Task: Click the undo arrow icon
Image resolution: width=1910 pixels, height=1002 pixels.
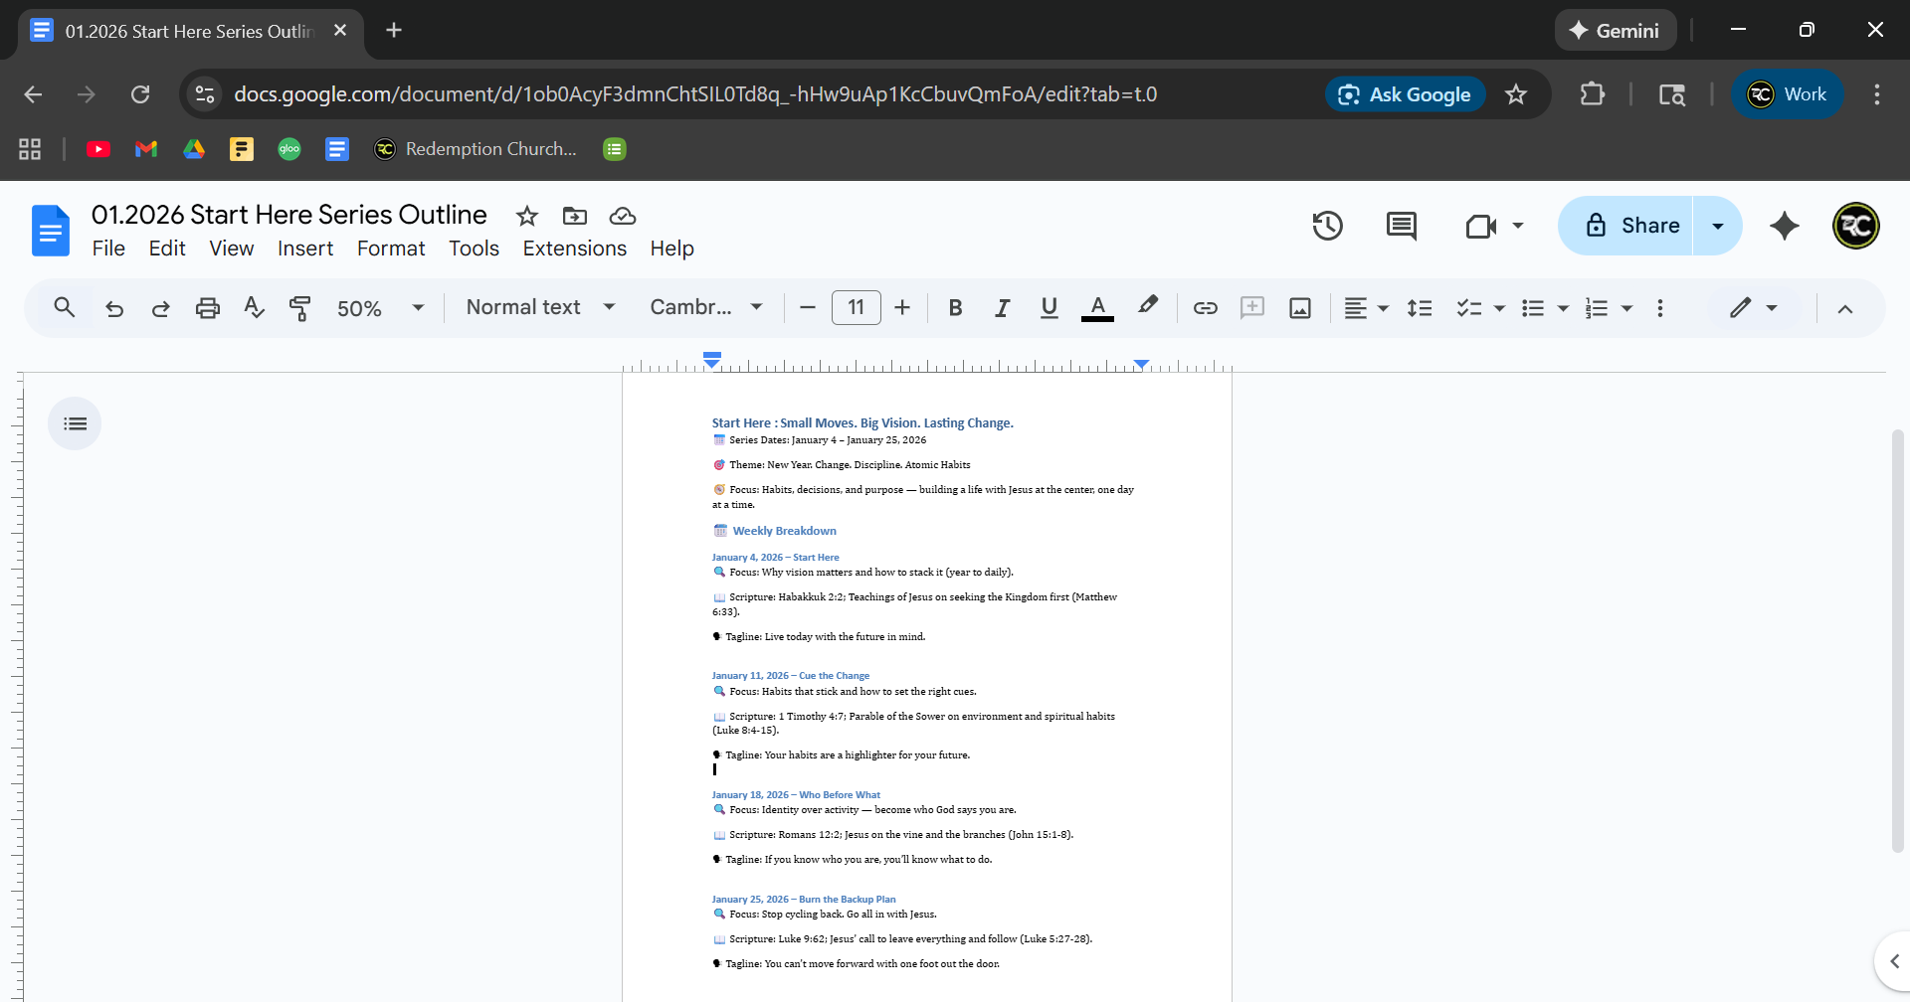Action: pyautogui.click(x=114, y=308)
